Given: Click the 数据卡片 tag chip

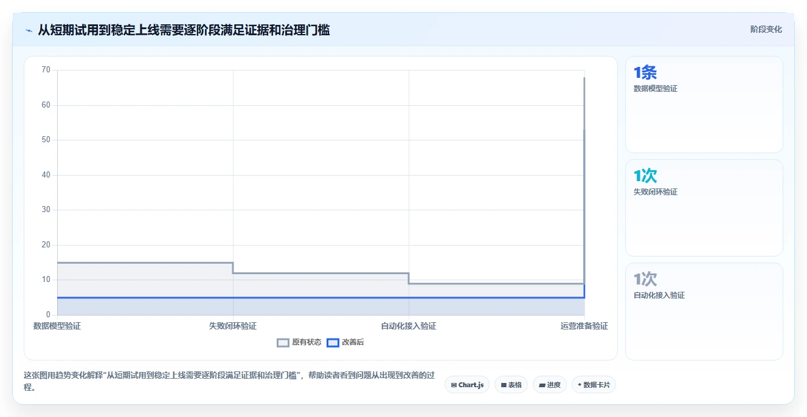Looking at the screenshot, I should [594, 385].
